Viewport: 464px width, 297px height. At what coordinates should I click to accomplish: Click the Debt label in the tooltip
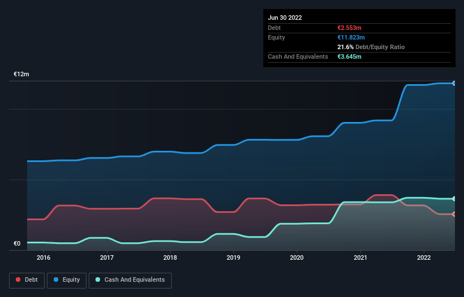(274, 28)
